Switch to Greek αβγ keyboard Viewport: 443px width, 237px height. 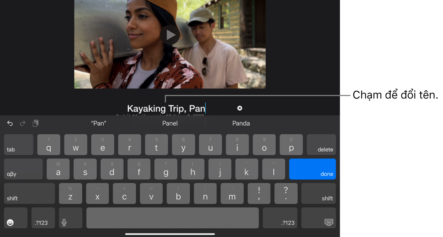coord(23,169)
